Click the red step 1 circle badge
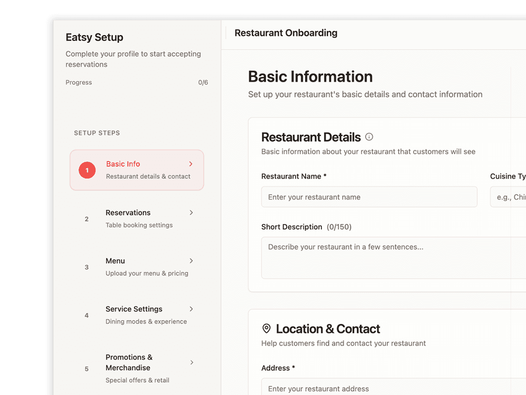The height and width of the screenshot is (395, 526). click(x=87, y=170)
